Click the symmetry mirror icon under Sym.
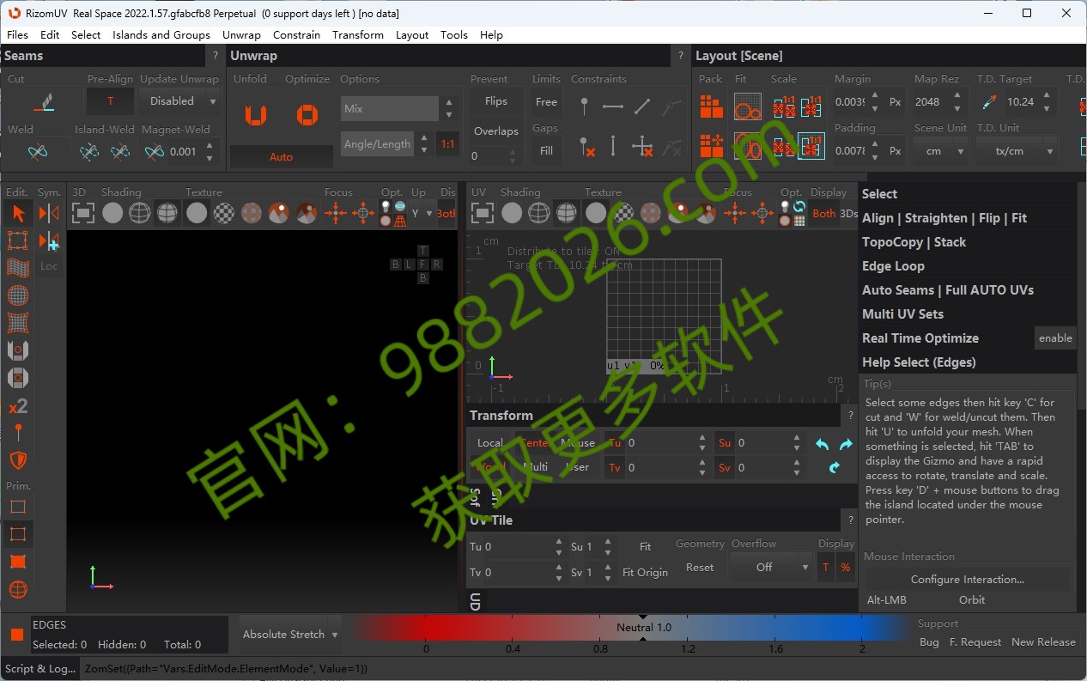This screenshot has height=681, width=1087. (49, 213)
